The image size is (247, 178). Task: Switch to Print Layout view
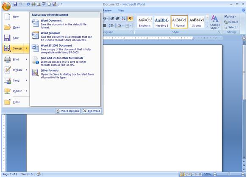click(x=183, y=174)
